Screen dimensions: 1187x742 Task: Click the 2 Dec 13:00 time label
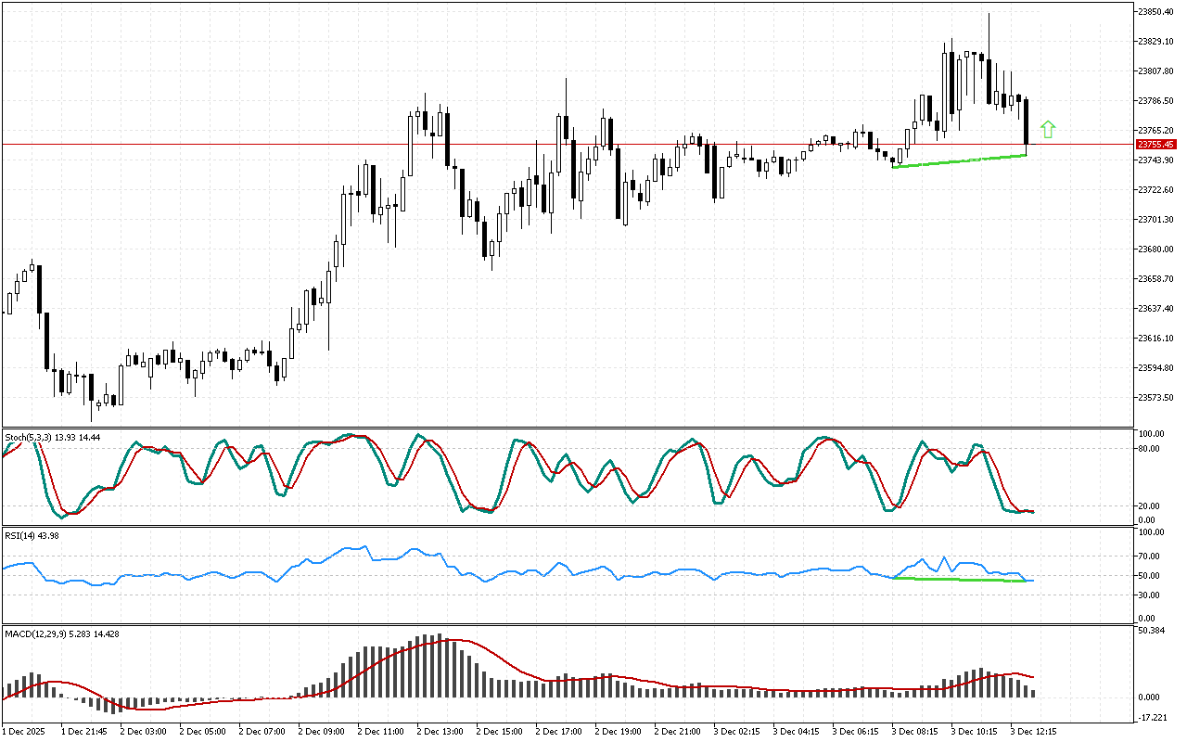[x=439, y=731]
